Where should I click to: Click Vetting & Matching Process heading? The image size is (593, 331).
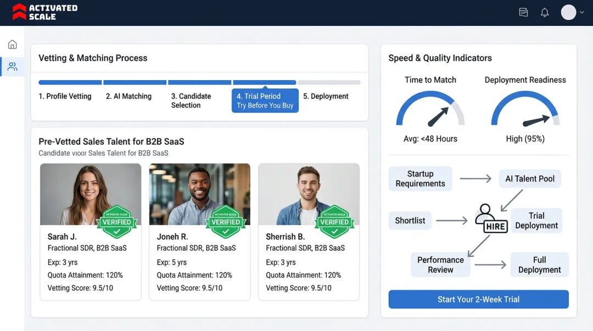(93, 58)
